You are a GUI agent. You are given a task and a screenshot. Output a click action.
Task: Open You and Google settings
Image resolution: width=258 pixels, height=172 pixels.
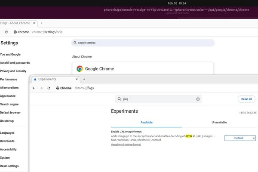click(10, 54)
